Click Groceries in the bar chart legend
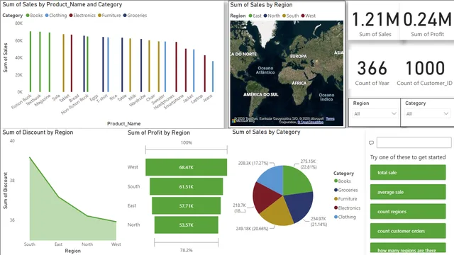454x255 pixels. tap(135, 16)
